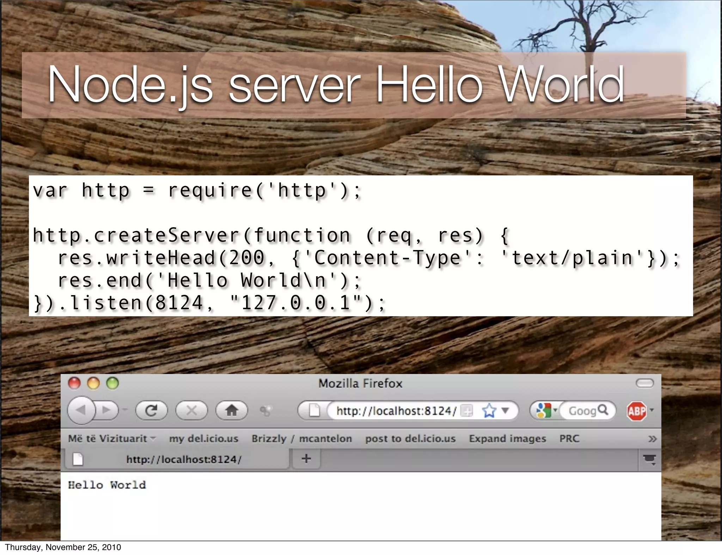Click the search magnifier icon
This screenshot has height=555, width=722.
click(x=604, y=410)
